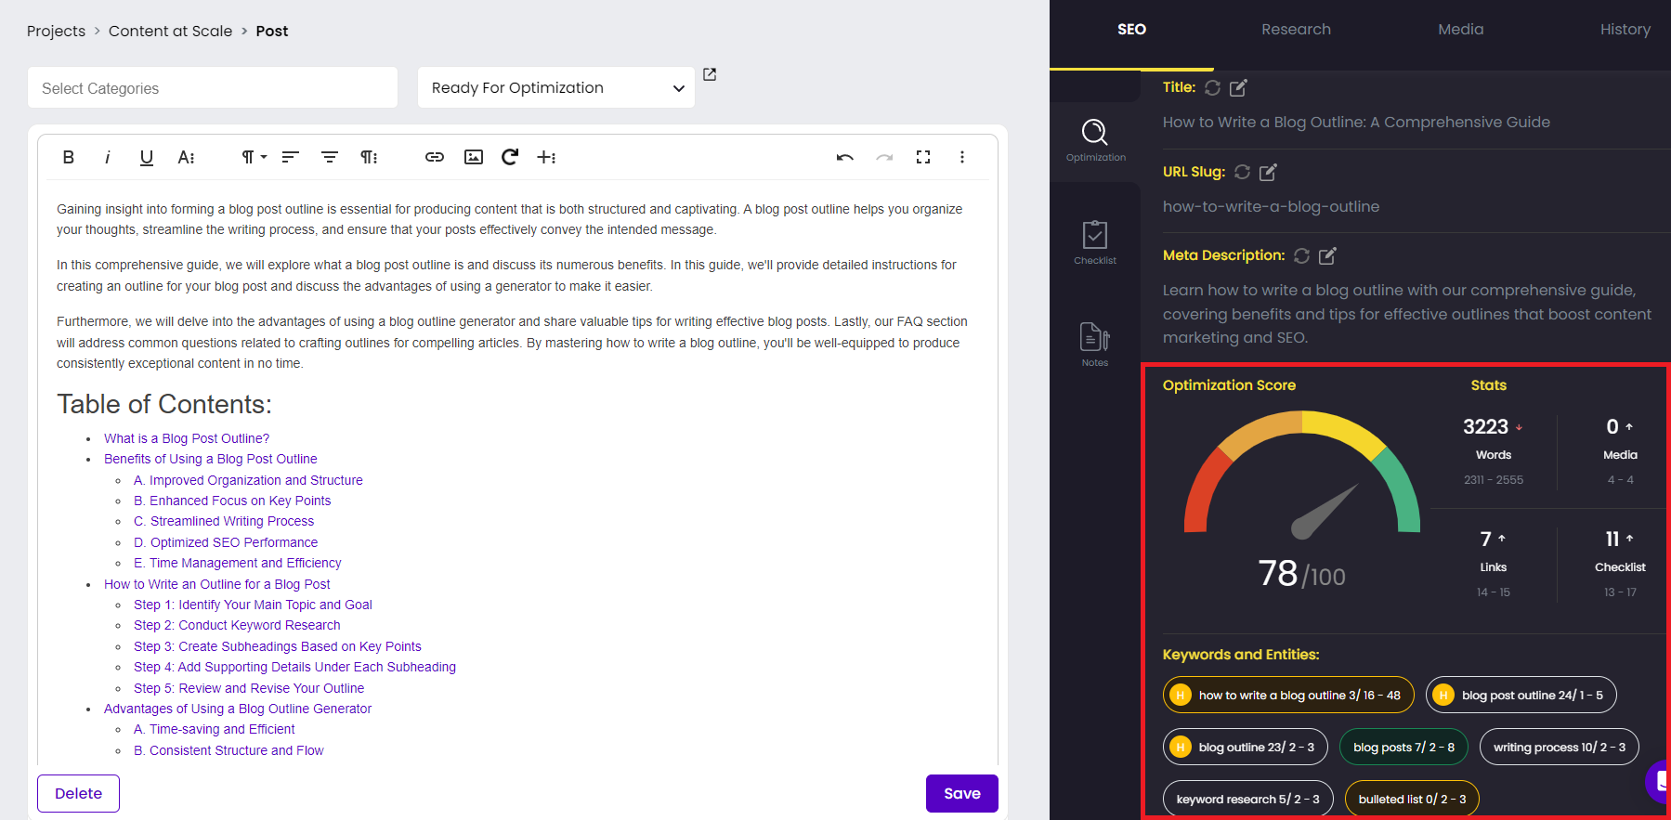Open the Checklist sidebar panel

click(x=1095, y=242)
